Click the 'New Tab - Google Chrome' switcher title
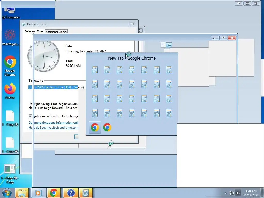Screen dimensions: 264x198 pos(132,58)
